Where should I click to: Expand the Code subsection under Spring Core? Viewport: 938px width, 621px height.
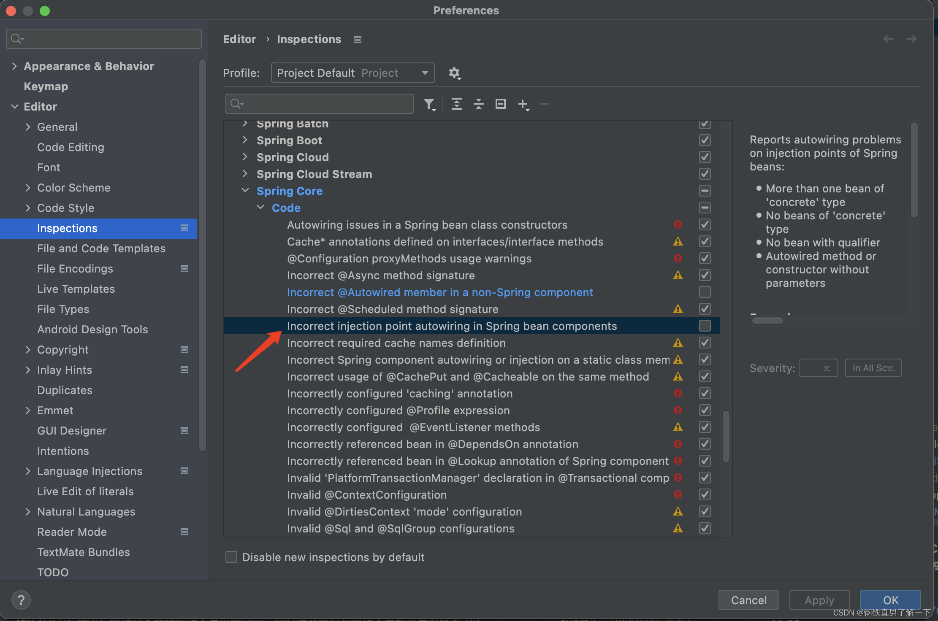click(x=262, y=207)
